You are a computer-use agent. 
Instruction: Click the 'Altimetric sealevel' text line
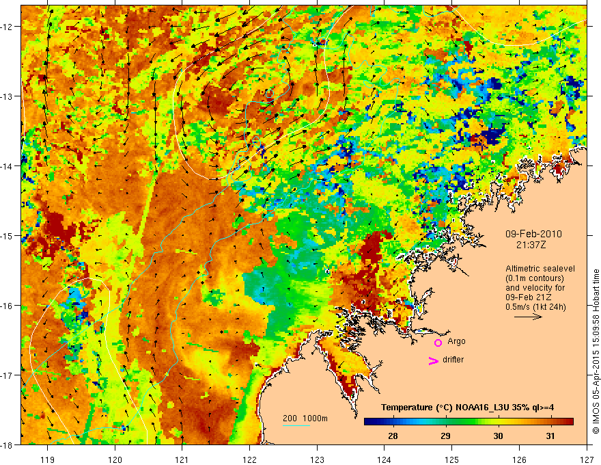click(540, 269)
